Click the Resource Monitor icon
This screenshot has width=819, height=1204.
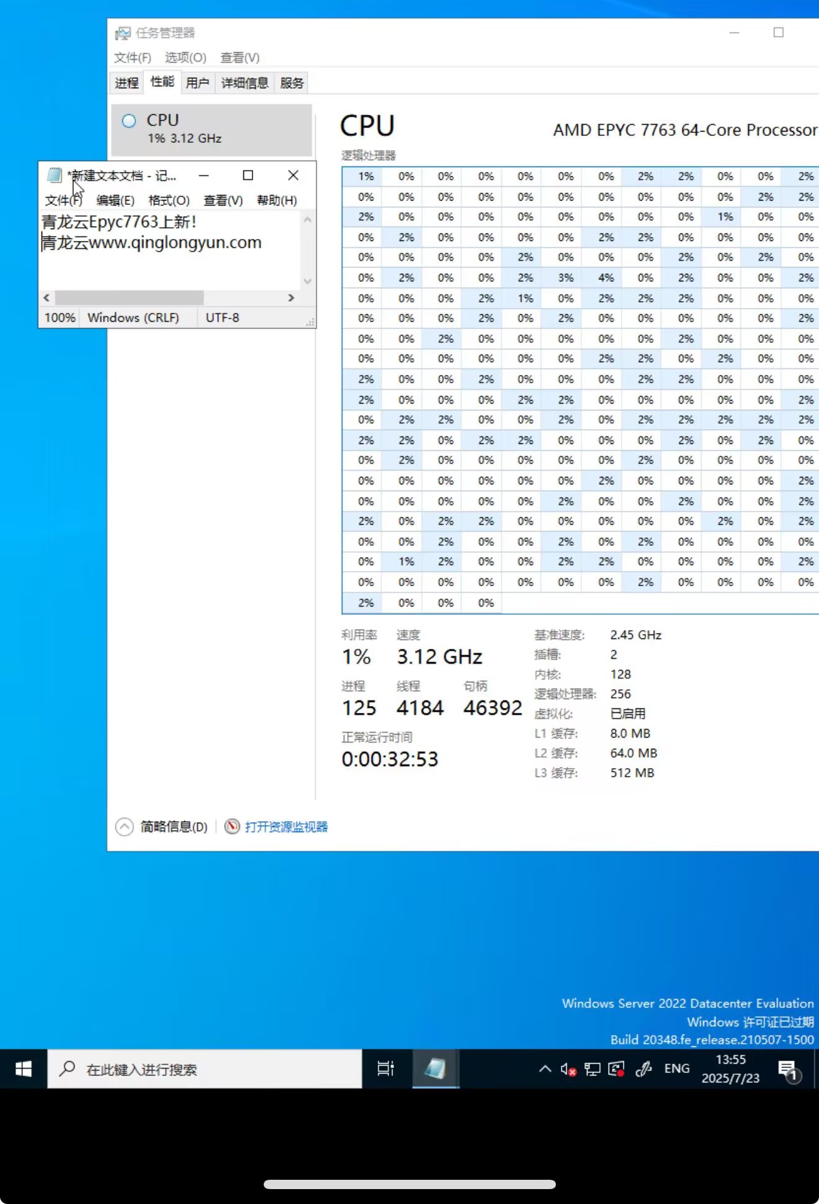pos(232,826)
